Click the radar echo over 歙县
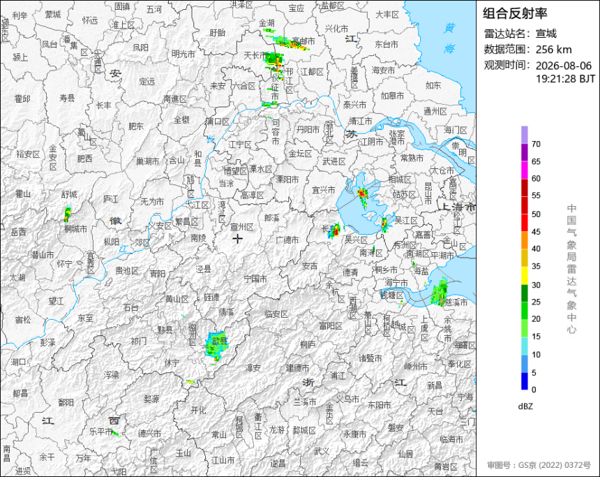This screenshot has height=477, width=600. (216, 346)
